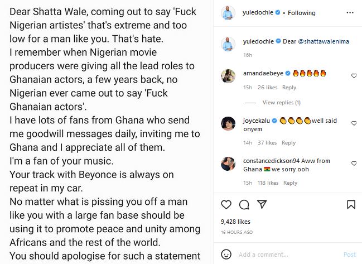Like the post with heart icon

pyautogui.click(x=226, y=204)
